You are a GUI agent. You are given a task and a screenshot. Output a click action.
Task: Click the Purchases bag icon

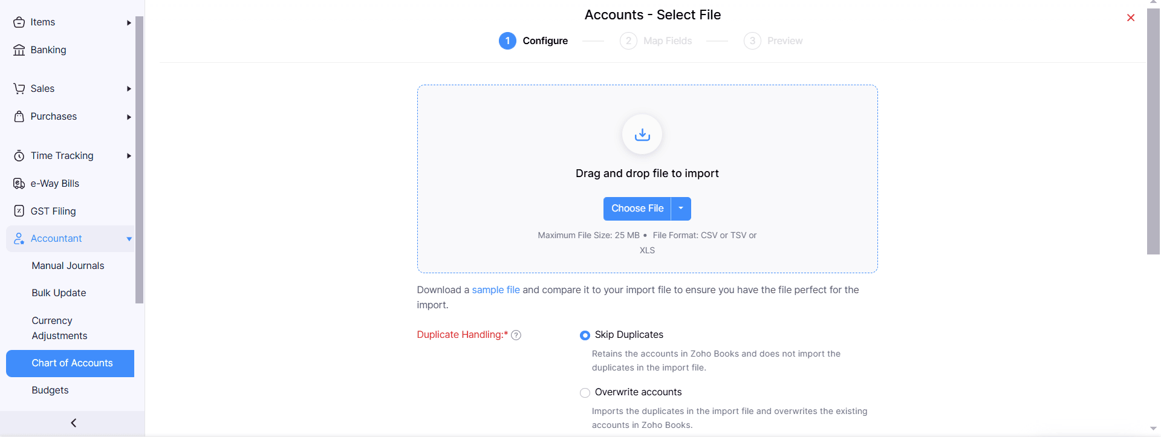click(19, 117)
